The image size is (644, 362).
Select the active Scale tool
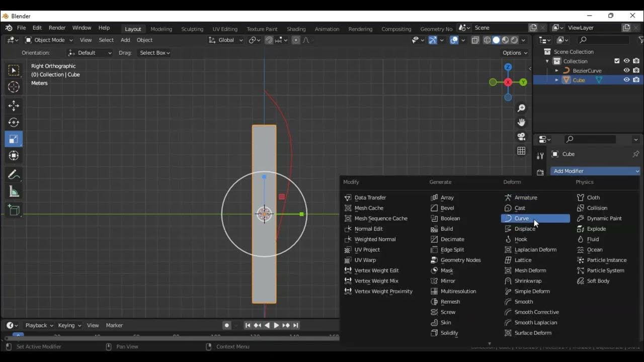click(14, 139)
